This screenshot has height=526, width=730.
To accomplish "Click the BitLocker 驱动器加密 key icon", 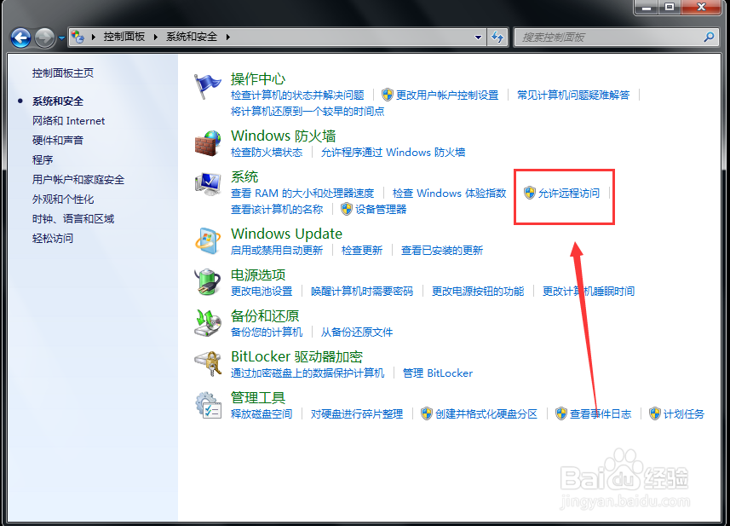I will click(209, 363).
